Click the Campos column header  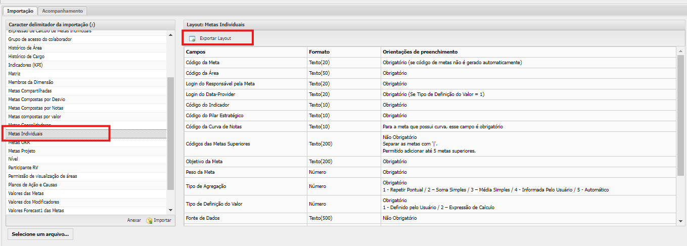196,52
